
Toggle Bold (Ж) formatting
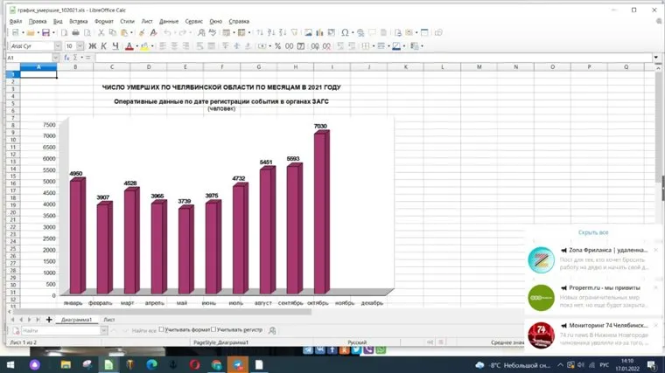coord(92,46)
